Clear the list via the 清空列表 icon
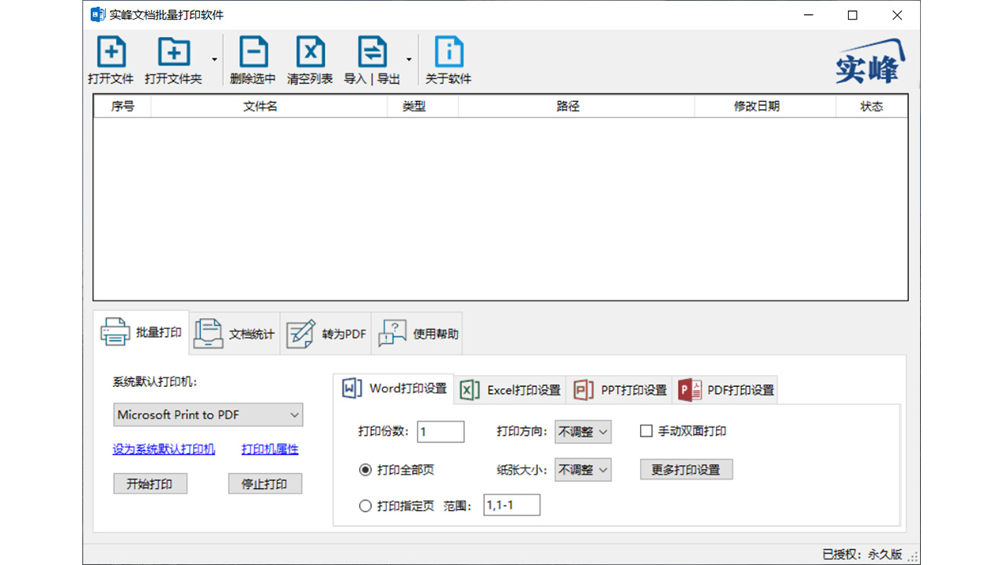 310,59
